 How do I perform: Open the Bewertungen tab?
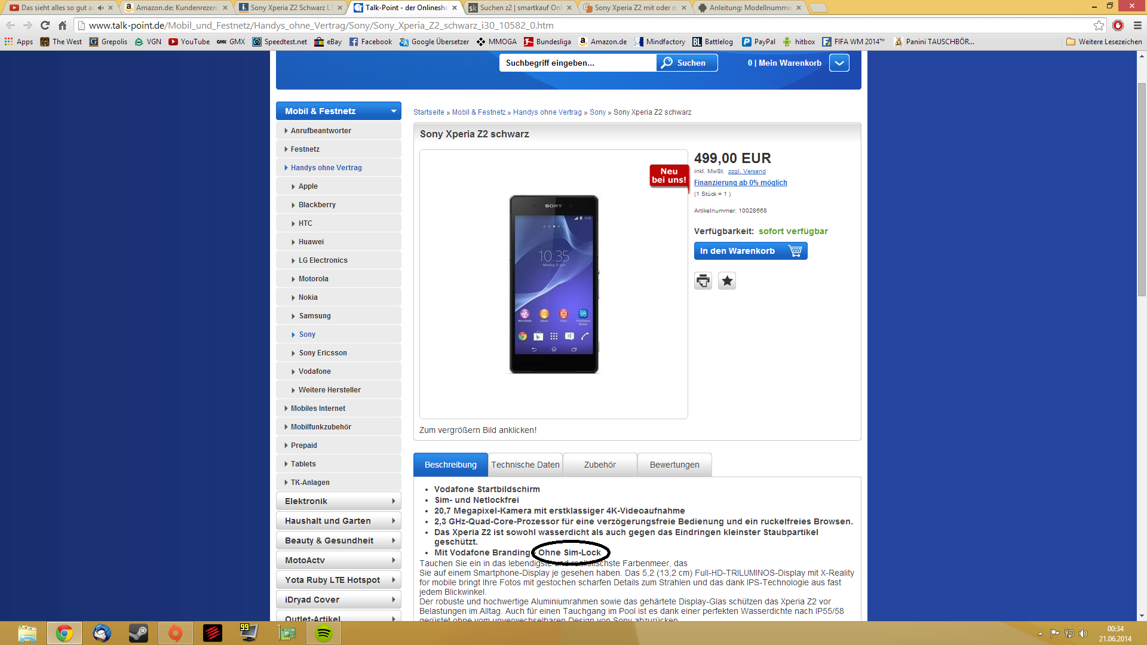coord(674,465)
